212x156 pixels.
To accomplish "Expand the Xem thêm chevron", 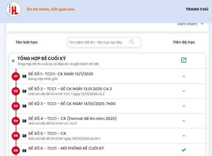I will [202, 24].
